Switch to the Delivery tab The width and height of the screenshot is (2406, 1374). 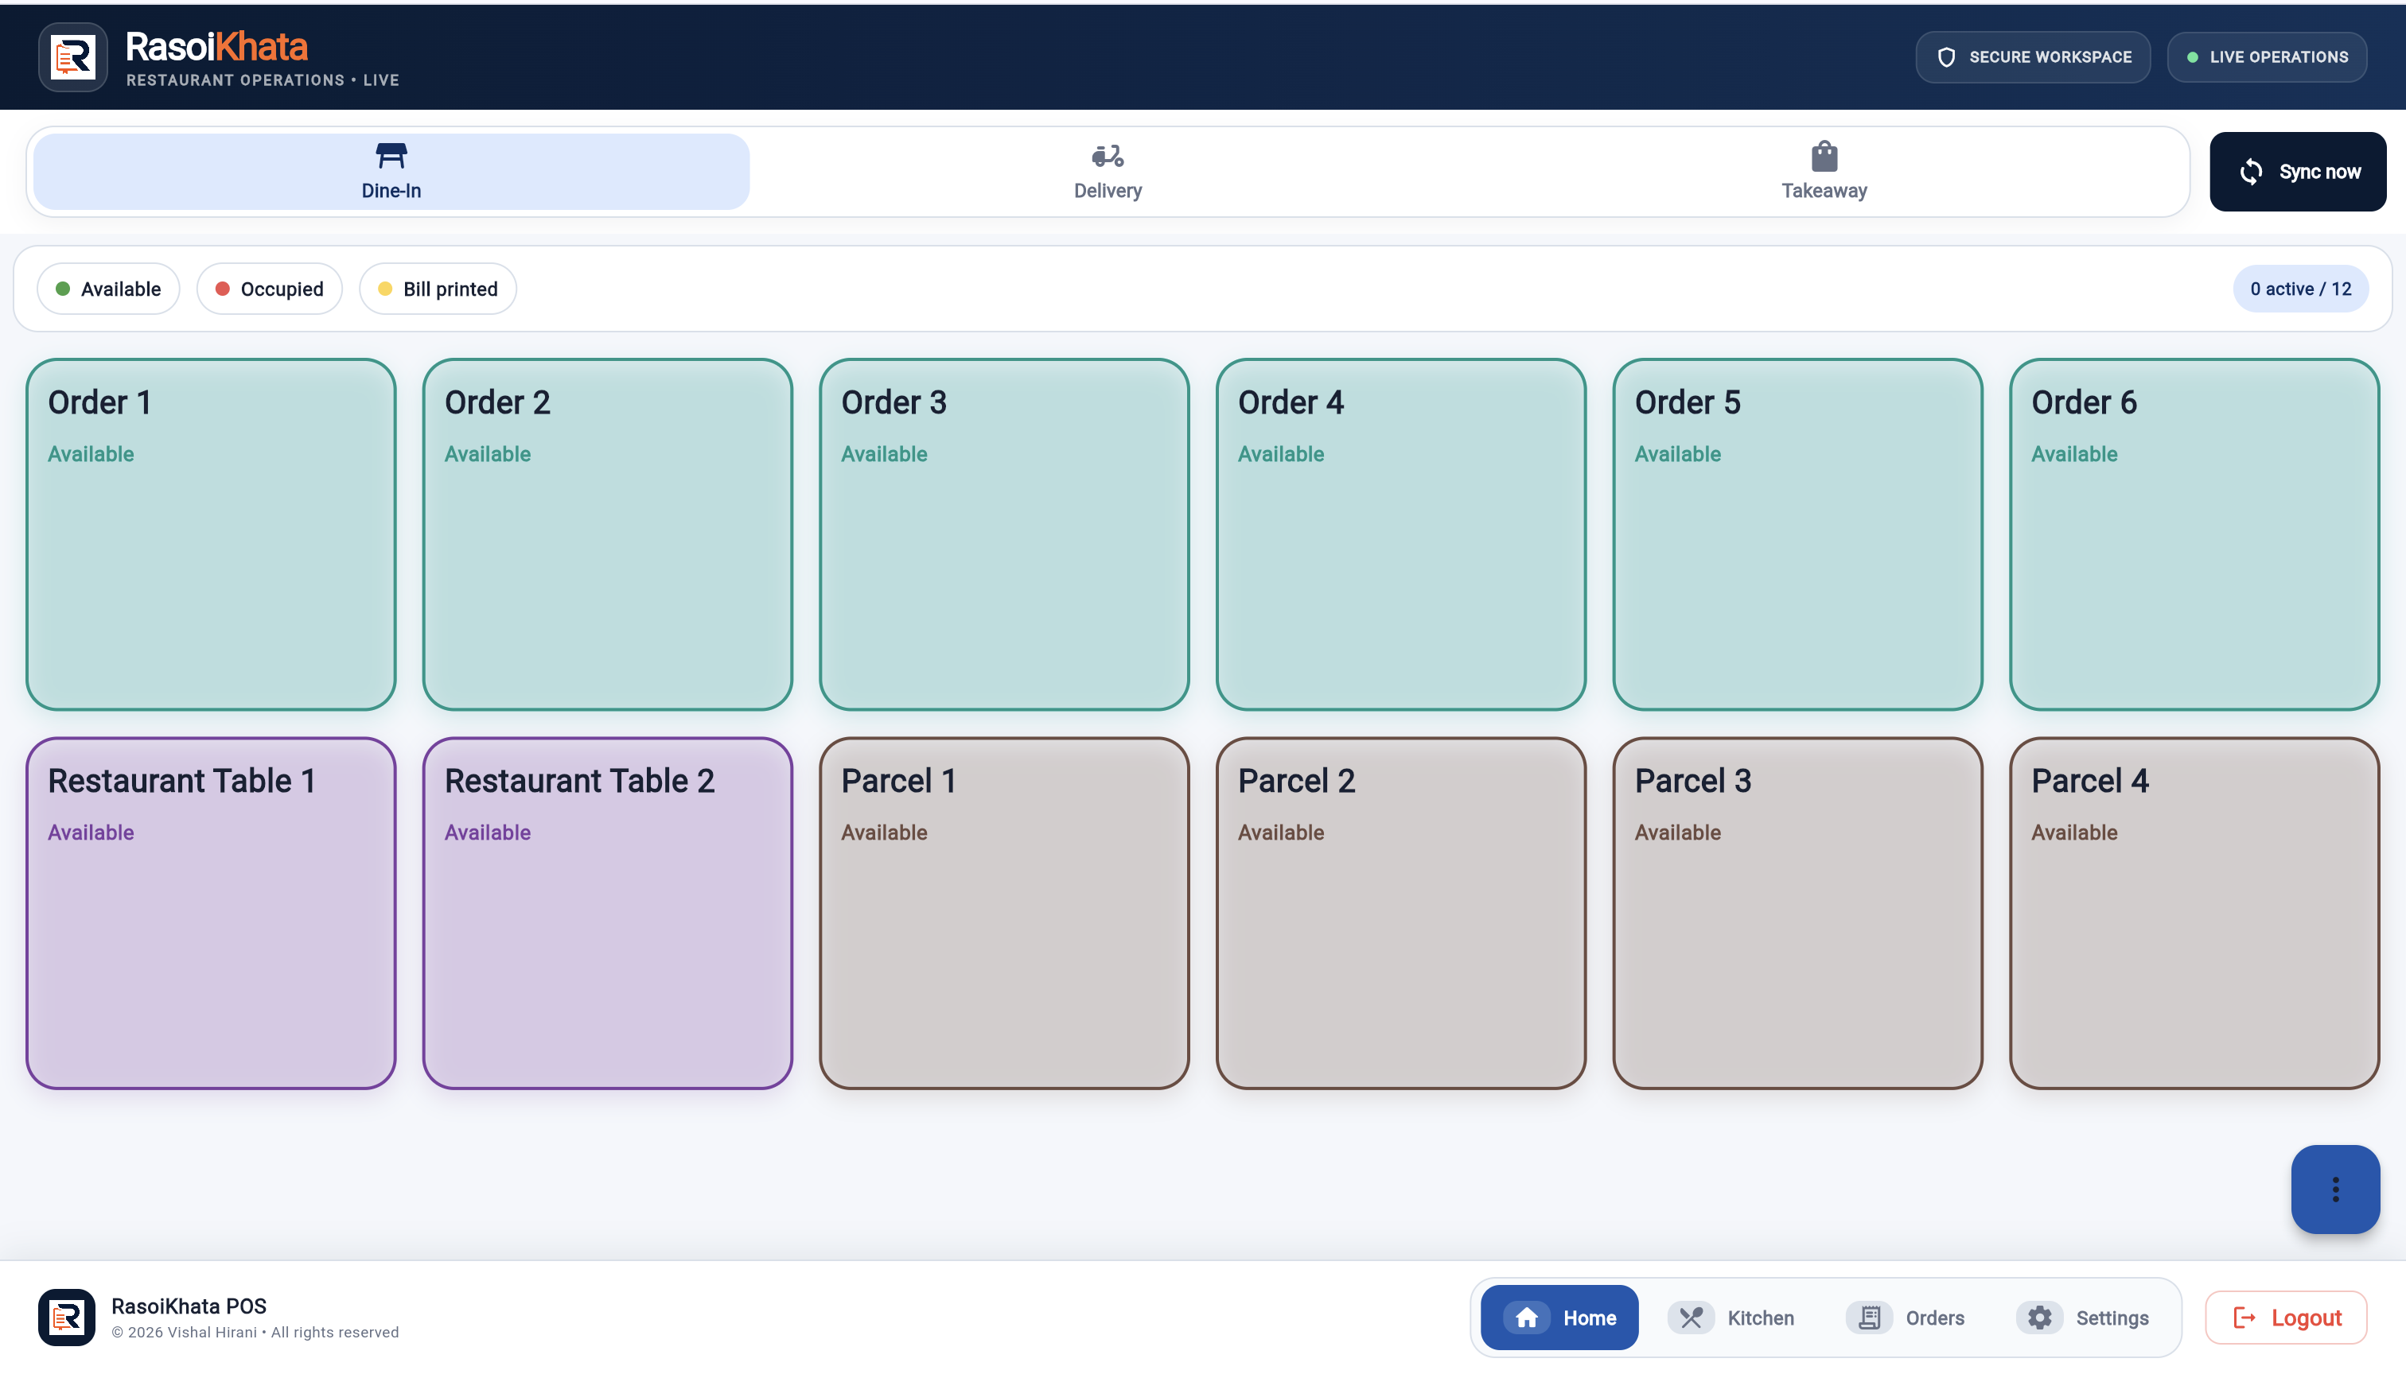point(1108,172)
